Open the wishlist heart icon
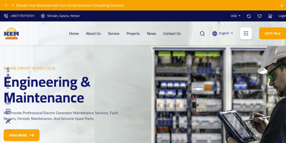Screen dimensions: 286x143 coord(260,16)
